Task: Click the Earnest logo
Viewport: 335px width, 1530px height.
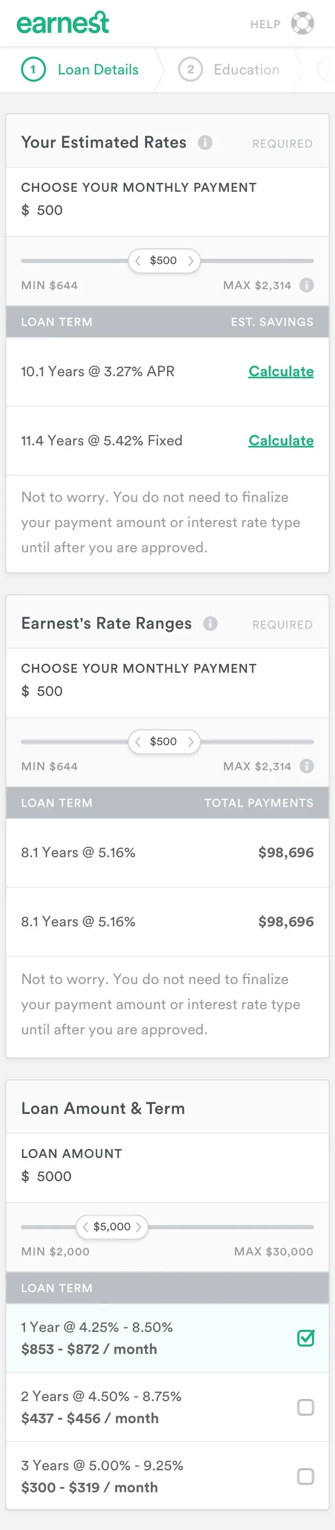Action: (x=63, y=23)
